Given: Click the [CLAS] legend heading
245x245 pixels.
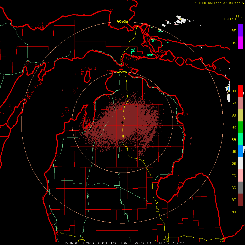Looking at the screenshot, I should click(230, 19).
